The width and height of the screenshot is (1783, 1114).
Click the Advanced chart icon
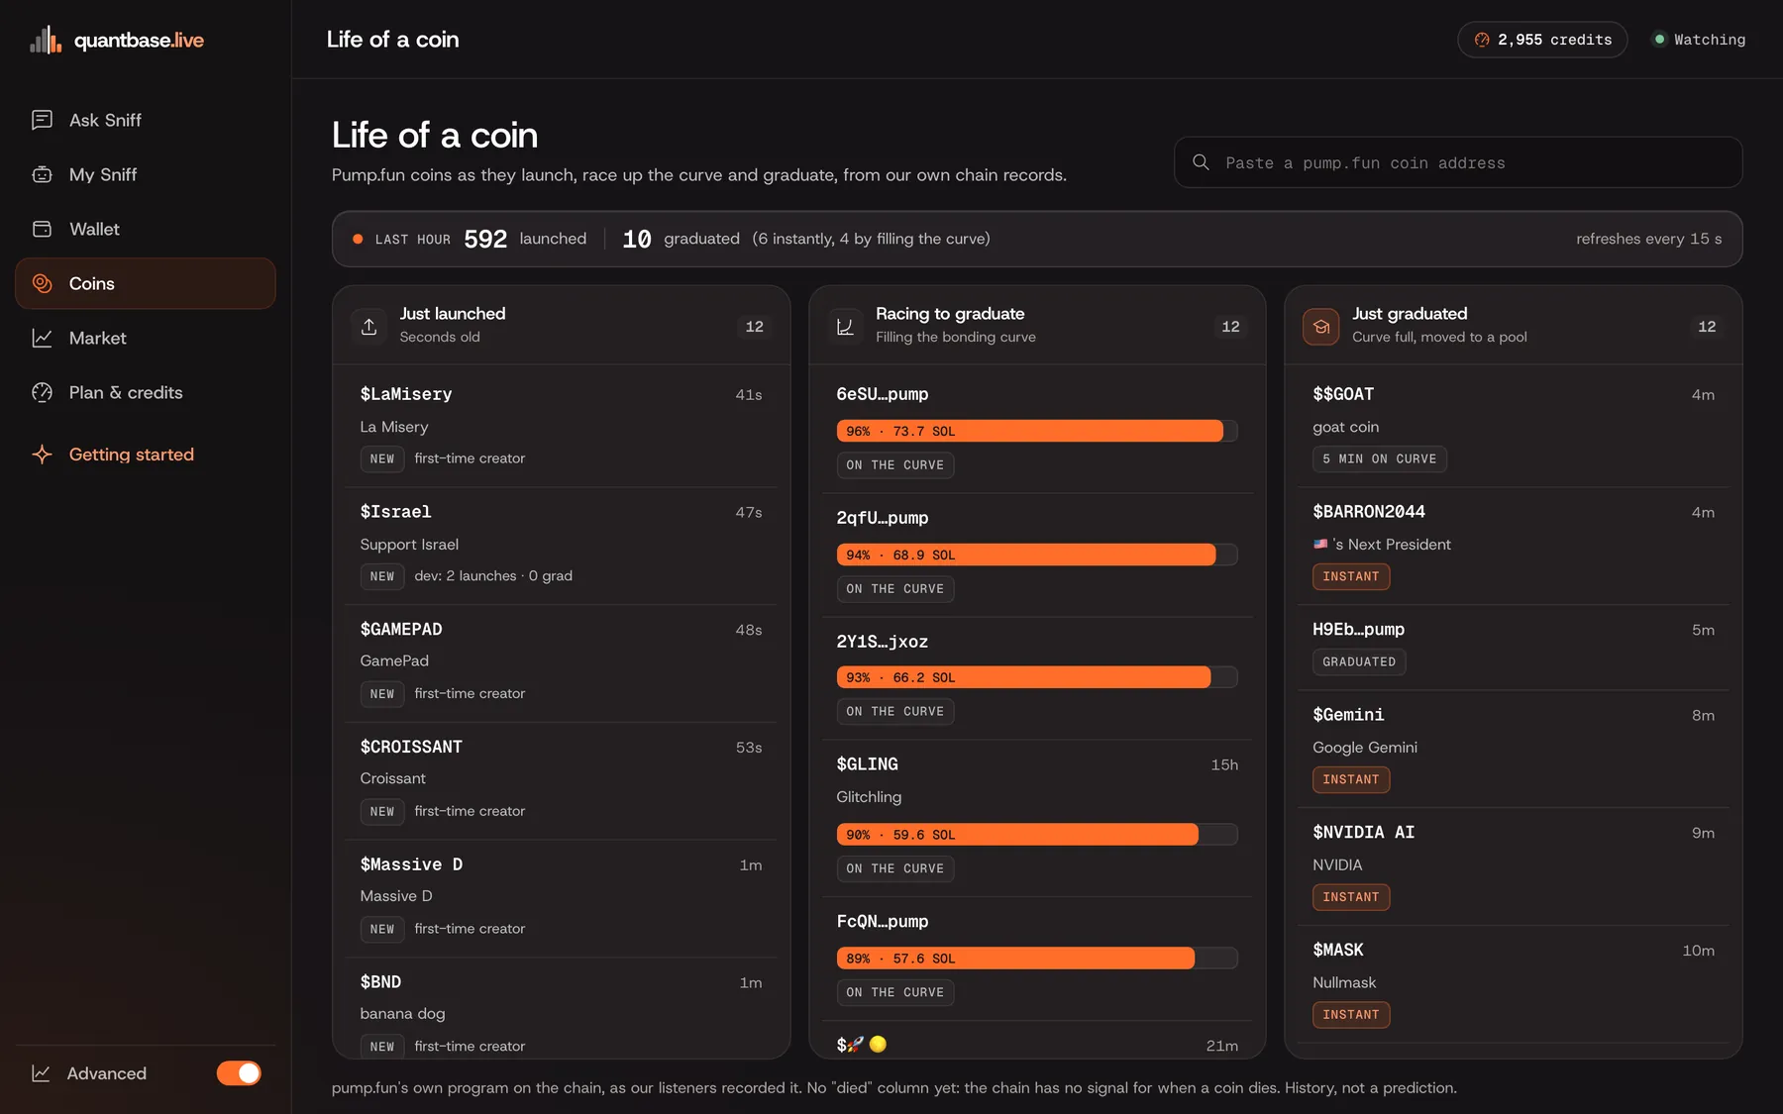click(x=41, y=1073)
